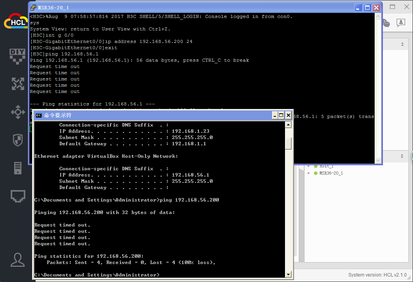The image size is (413, 282).
Task: Click the 'ping 192.168.56.200' command line text
Action: click(x=189, y=200)
